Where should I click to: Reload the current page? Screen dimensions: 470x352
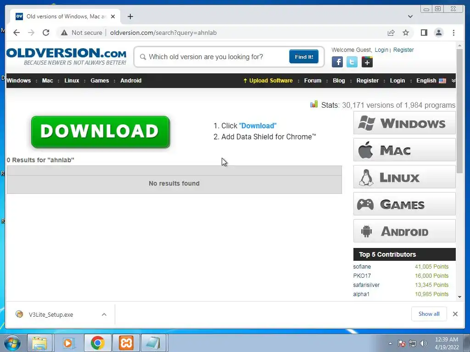[x=46, y=33]
